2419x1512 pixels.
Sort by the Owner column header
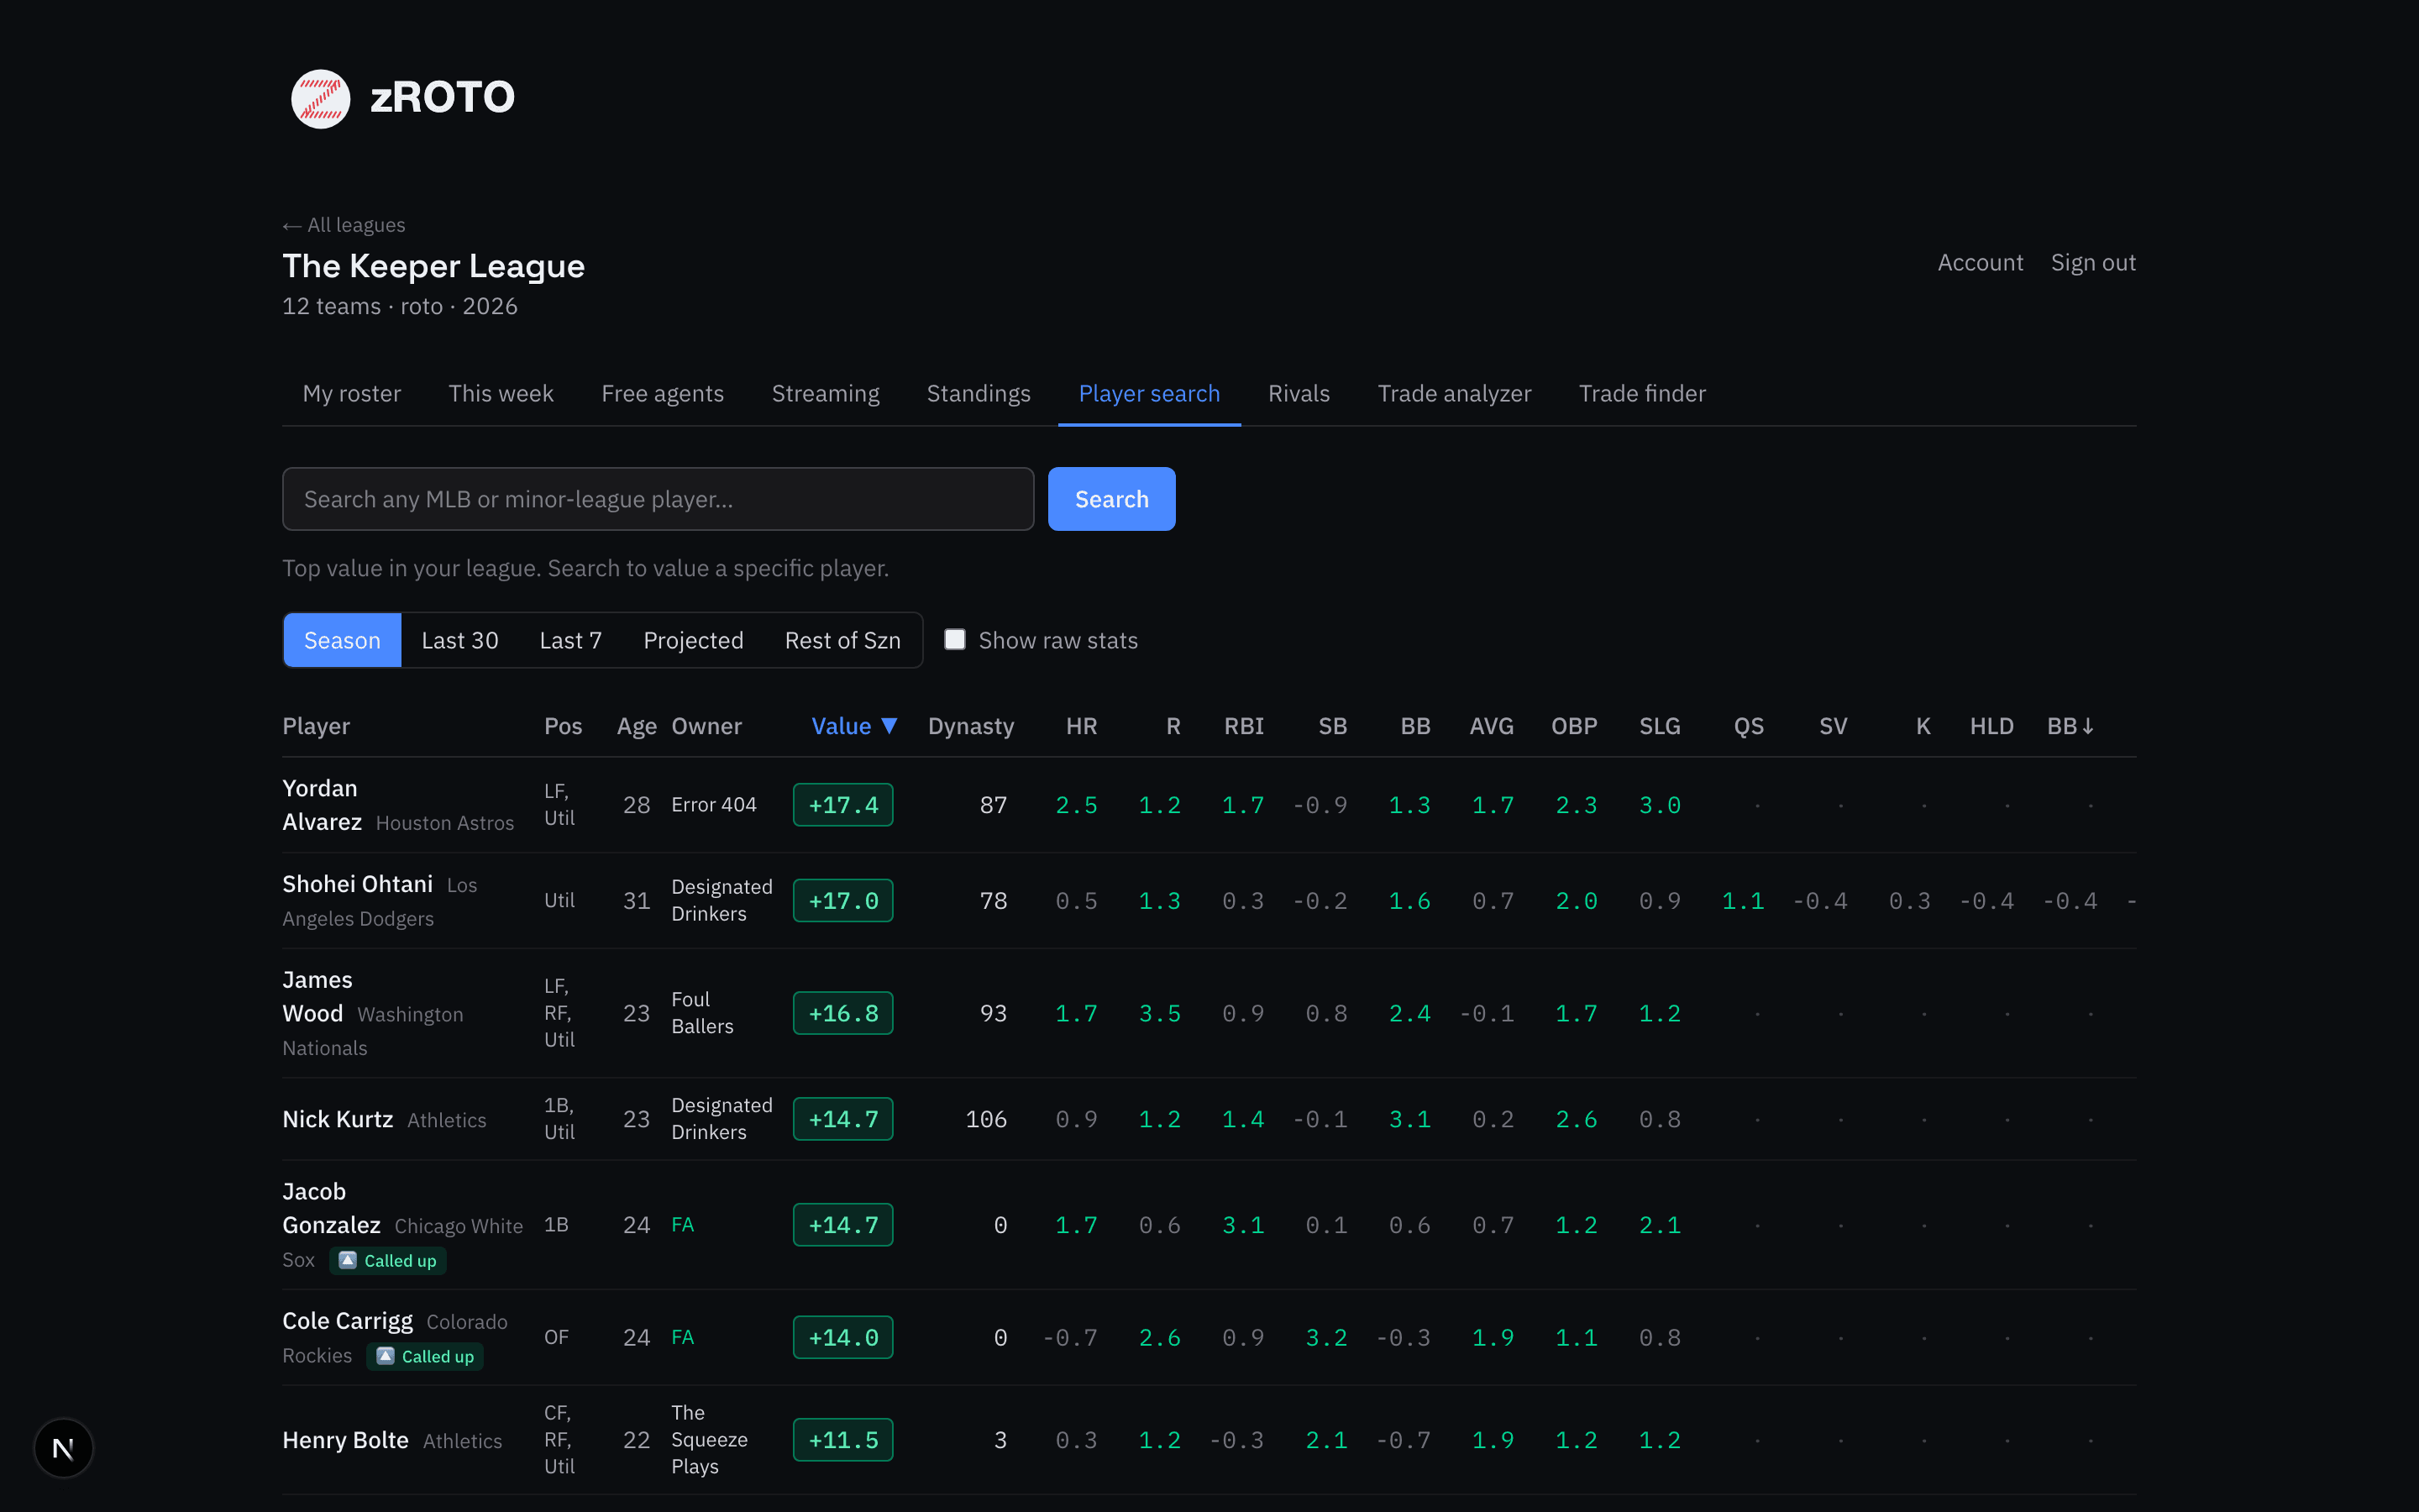click(x=706, y=726)
